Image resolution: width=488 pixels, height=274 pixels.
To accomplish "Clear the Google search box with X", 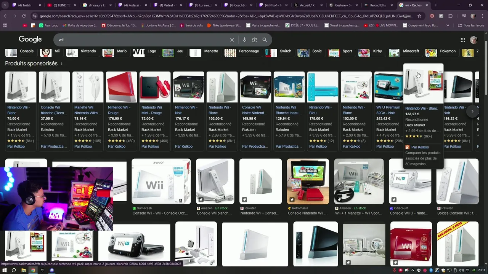I will [232, 40].
